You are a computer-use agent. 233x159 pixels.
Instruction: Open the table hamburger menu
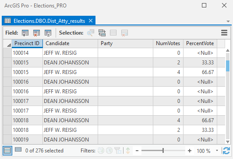224,33
